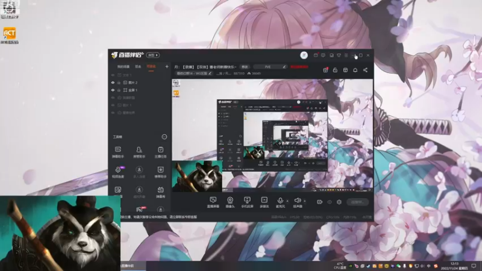This screenshot has height=271, width=482.
Task: Lock the 图片 2 layer
Action: [x=119, y=83]
